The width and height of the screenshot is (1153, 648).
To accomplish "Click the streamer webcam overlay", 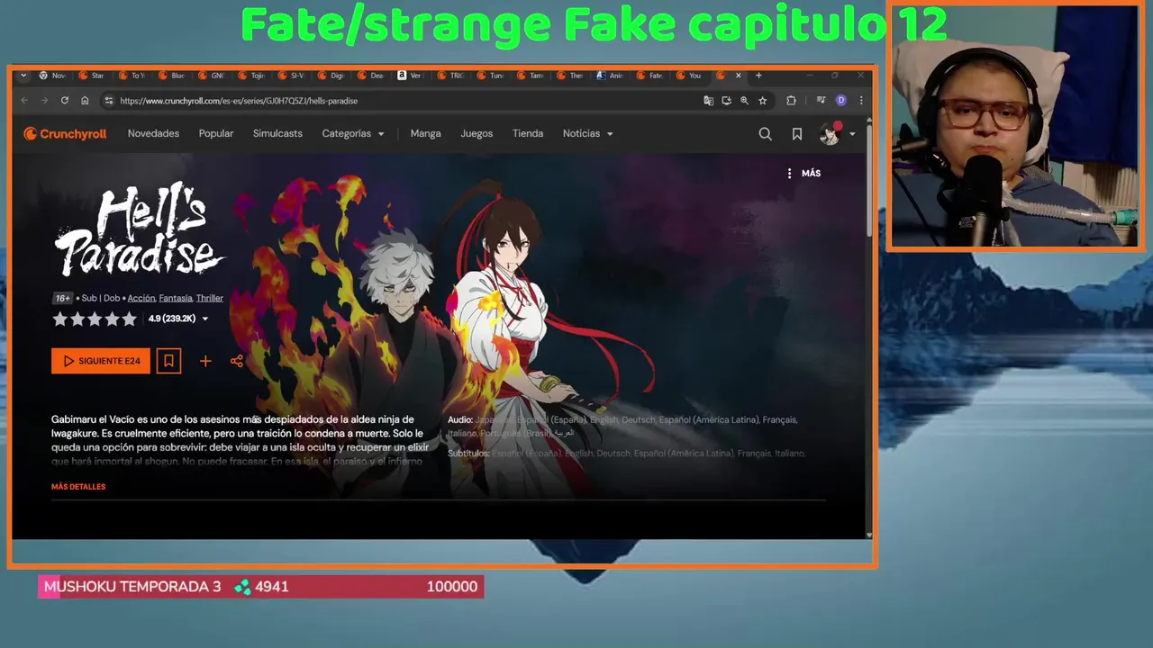I will pos(1015,126).
